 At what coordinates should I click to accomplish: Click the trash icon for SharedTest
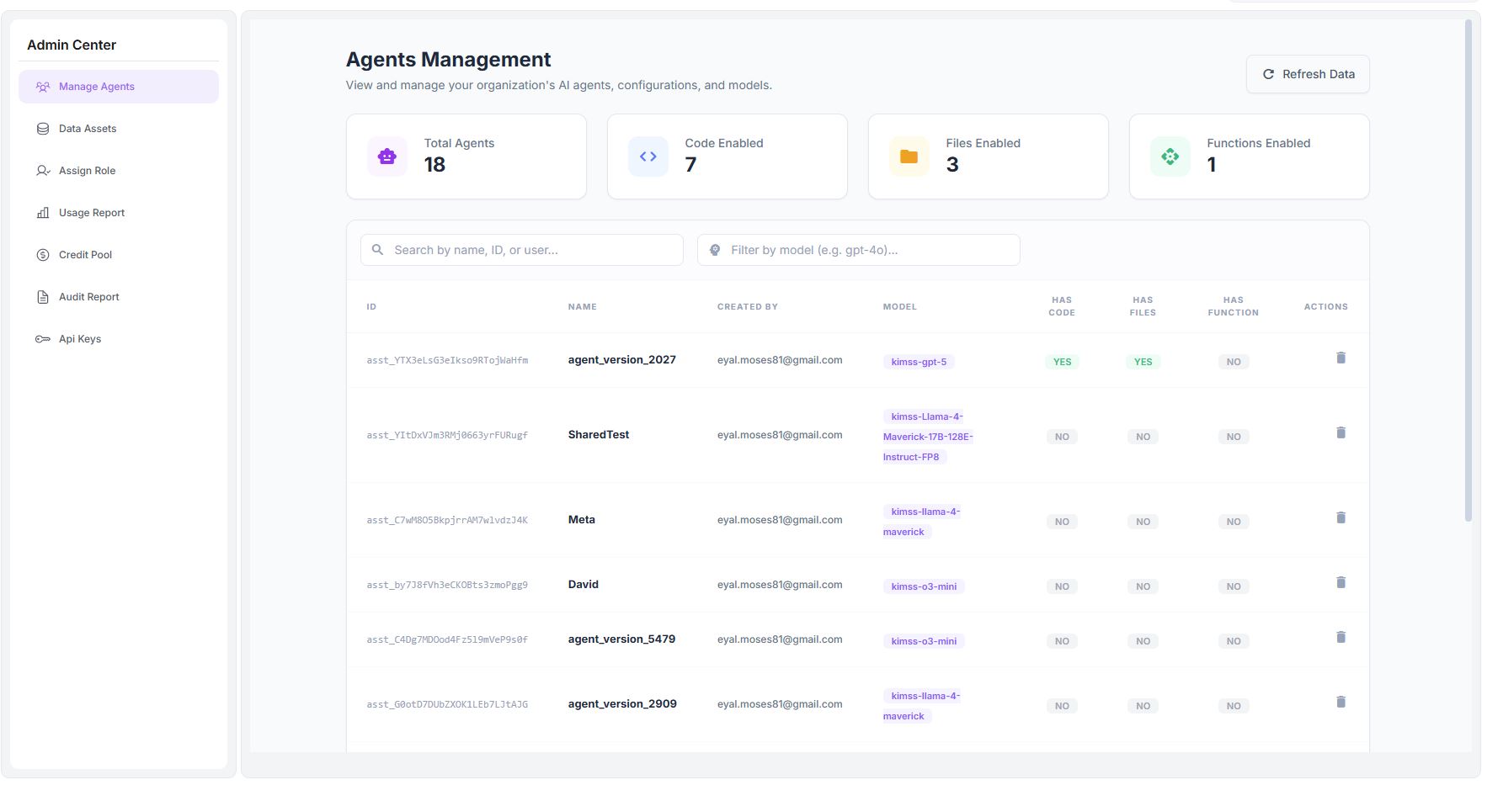pos(1340,432)
